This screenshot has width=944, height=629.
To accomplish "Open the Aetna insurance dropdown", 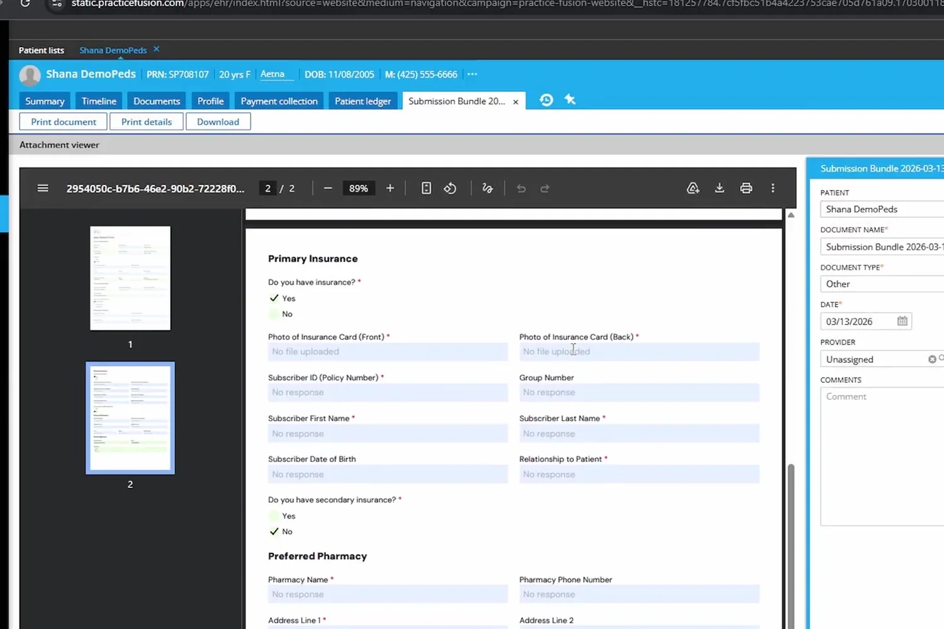I will click(x=277, y=74).
